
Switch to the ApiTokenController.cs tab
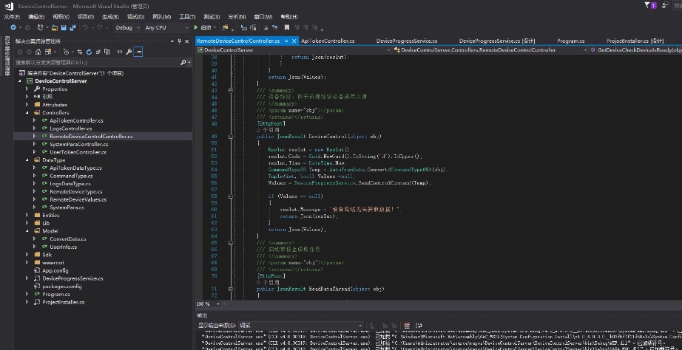click(x=328, y=41)
